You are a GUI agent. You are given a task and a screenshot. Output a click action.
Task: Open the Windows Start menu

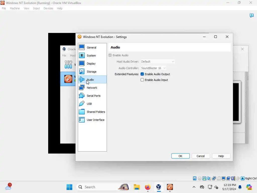[69, 187]
